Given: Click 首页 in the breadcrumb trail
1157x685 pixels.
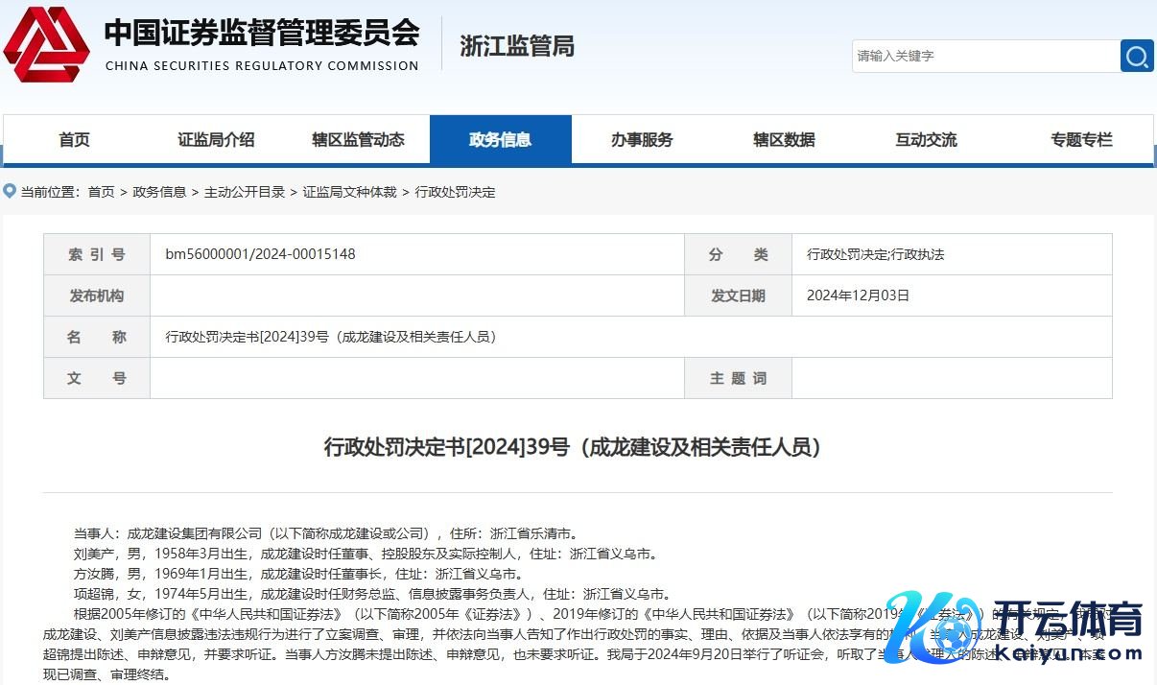Looking at the screenshot, I should [x=101, y=192].
